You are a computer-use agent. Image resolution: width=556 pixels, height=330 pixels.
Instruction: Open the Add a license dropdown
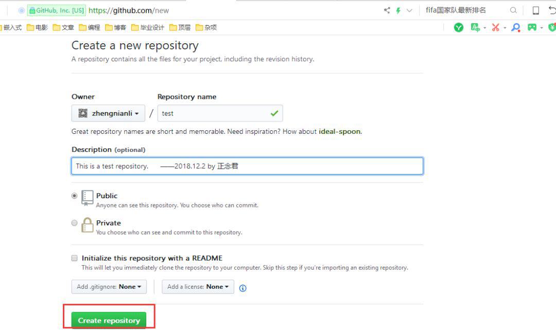(x=198, y=287)
